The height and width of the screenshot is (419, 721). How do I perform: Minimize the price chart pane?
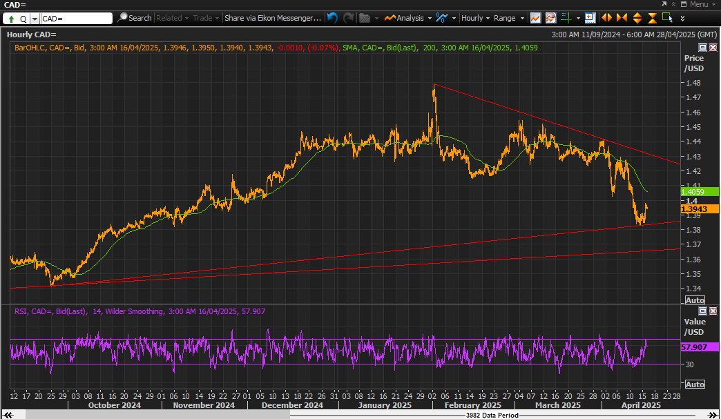click(702, 48)
